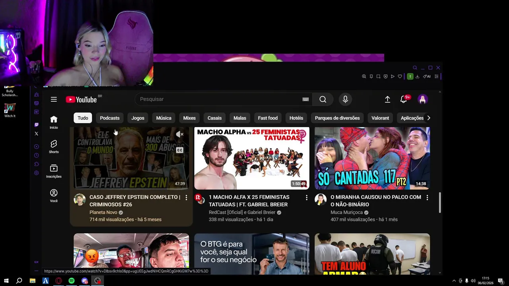Open the upload/create video button
Image resolution: width=509 pixels, height=286 pixels.
tap(387, 99)
